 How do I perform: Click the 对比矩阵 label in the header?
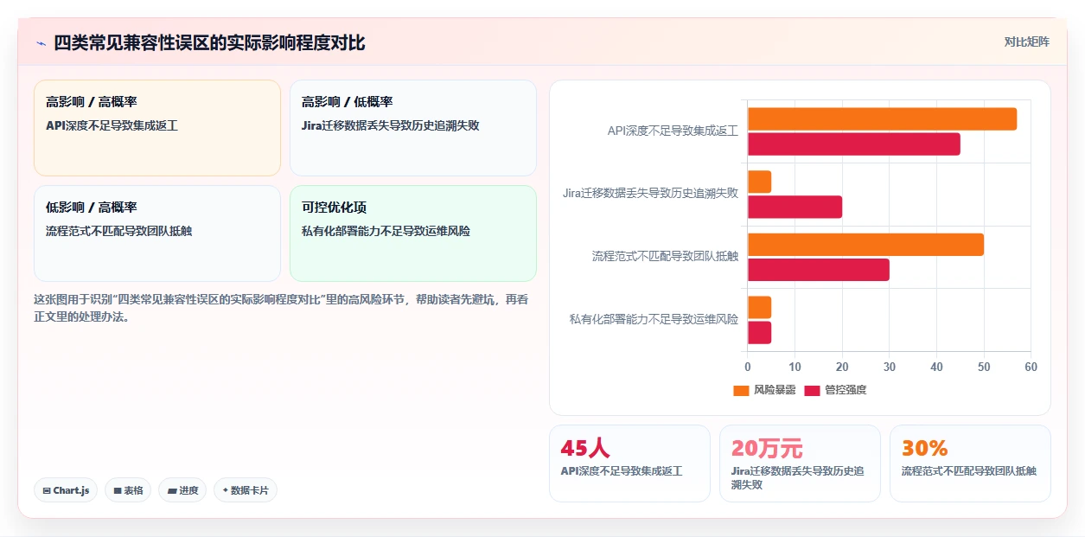[x=1027, y=42]
